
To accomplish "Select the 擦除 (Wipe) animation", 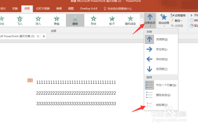I will (75, 20).
